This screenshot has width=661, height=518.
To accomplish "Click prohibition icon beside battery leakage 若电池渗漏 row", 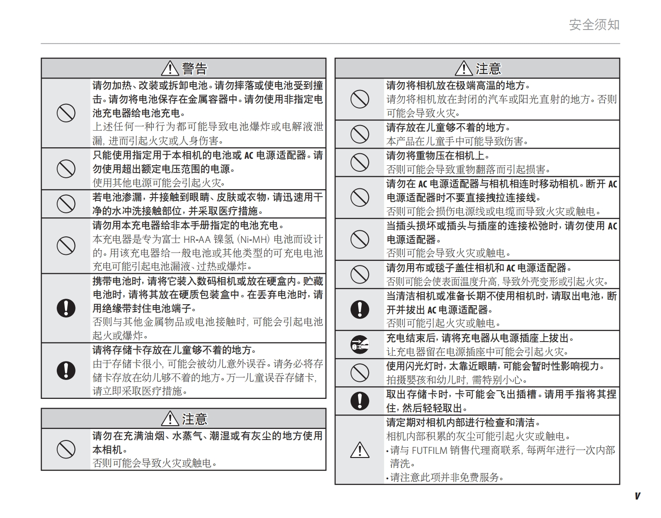I will point(66,204).
